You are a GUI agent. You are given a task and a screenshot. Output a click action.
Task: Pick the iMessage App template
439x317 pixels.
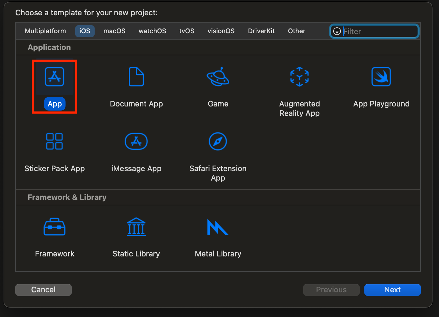[136, 142]
